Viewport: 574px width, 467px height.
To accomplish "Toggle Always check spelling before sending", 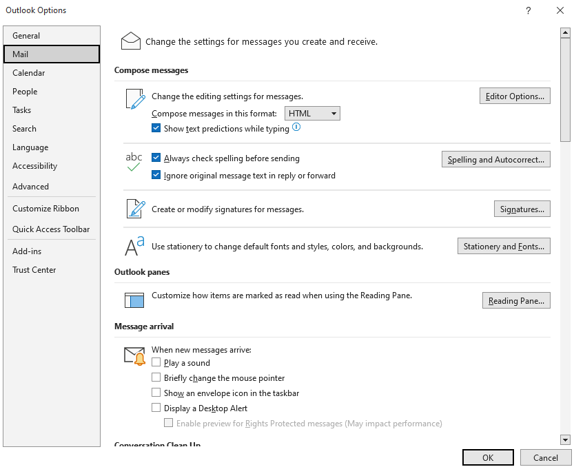I will click(156, 158).
